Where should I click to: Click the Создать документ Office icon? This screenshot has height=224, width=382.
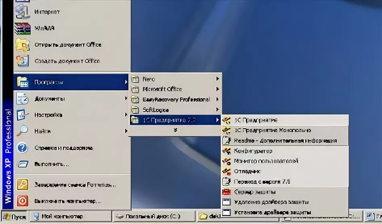click(x=23, y=61)
